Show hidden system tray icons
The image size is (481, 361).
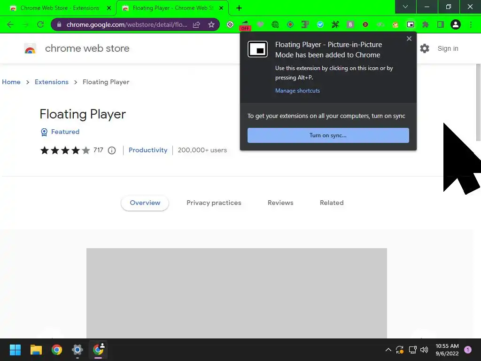[388, 350]
